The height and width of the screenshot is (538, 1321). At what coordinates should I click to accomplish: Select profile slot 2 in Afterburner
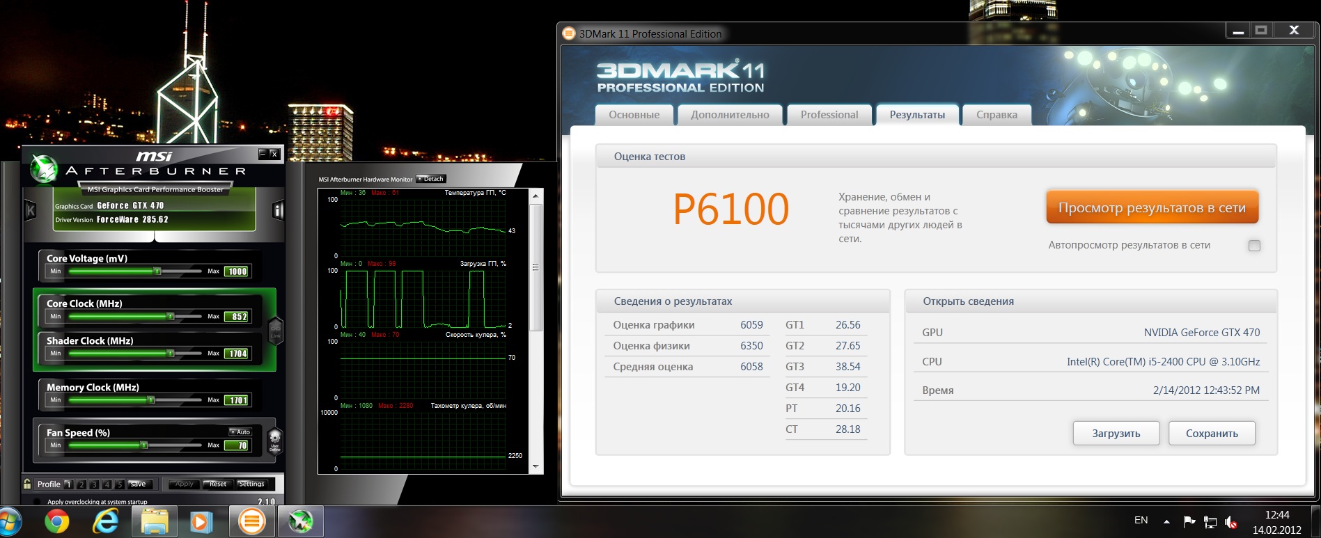(81, 484)
